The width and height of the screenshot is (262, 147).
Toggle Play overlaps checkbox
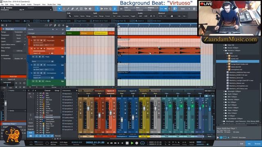tap(25, 48)
